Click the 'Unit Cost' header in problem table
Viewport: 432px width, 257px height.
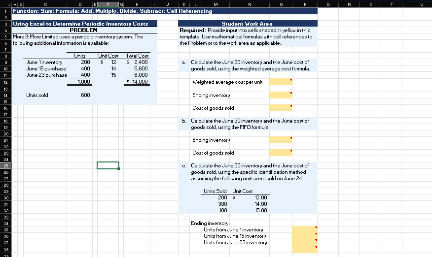108,56
